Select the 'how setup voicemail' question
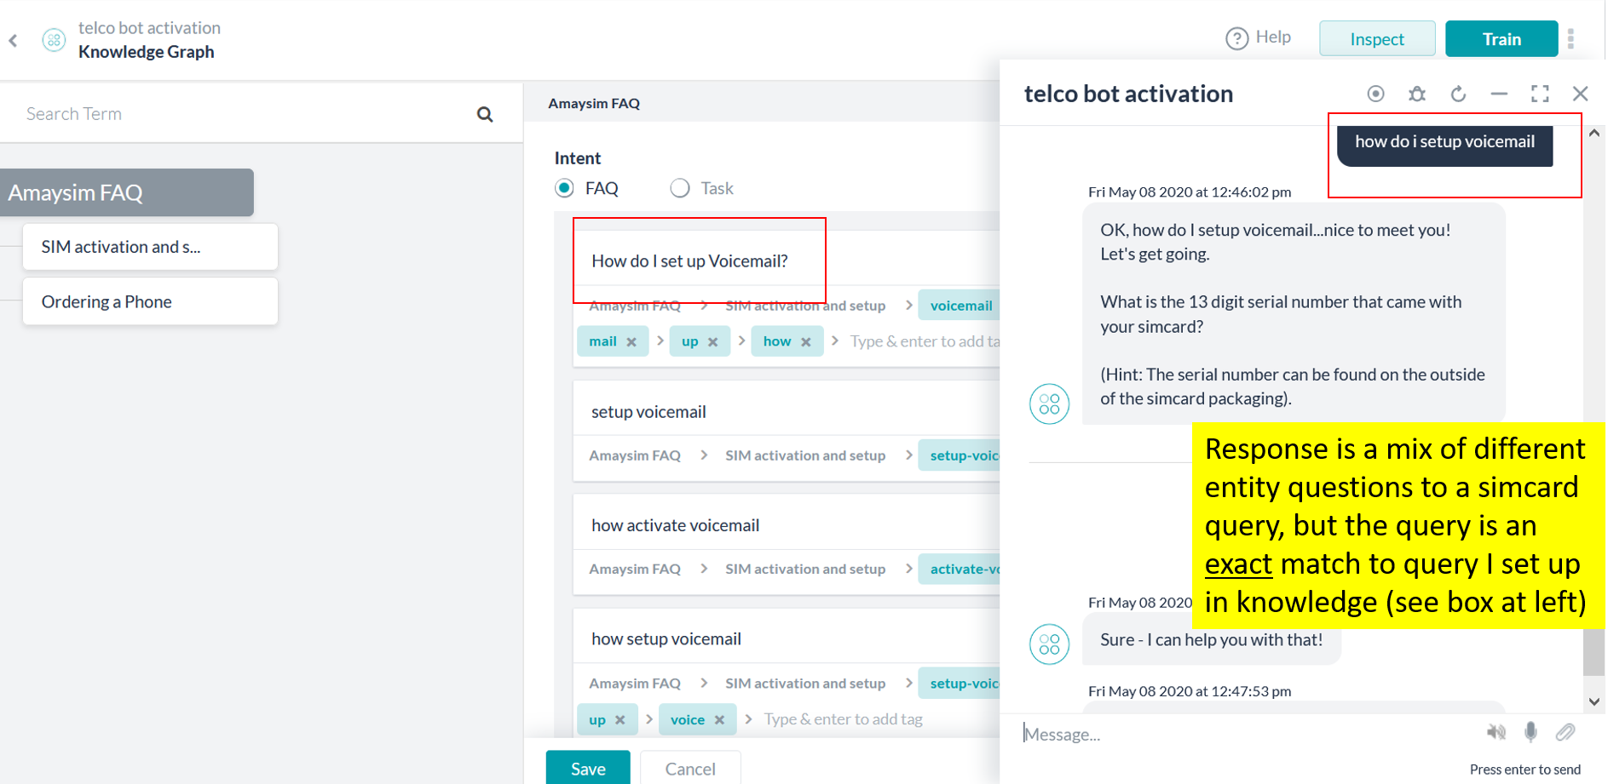This screenshot has height=784, width=1608. tap(666, 639)
